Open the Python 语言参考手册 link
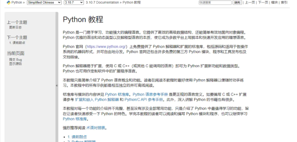 [x=150, y=94]
